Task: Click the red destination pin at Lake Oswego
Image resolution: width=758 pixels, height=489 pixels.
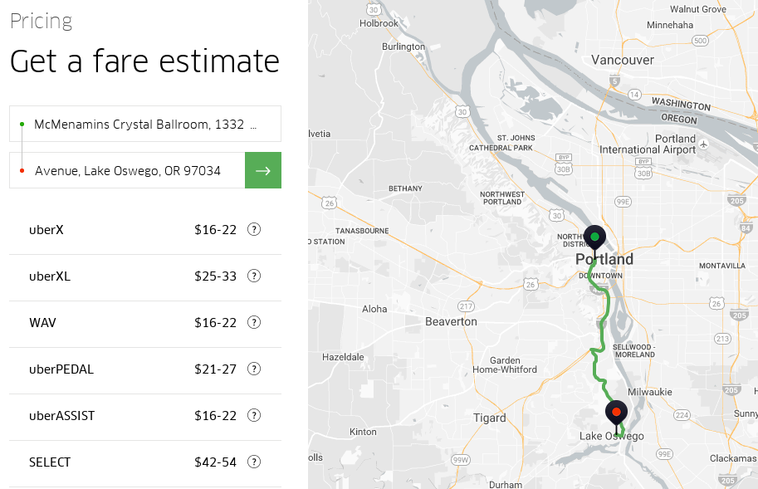Action: coord(616,413)
